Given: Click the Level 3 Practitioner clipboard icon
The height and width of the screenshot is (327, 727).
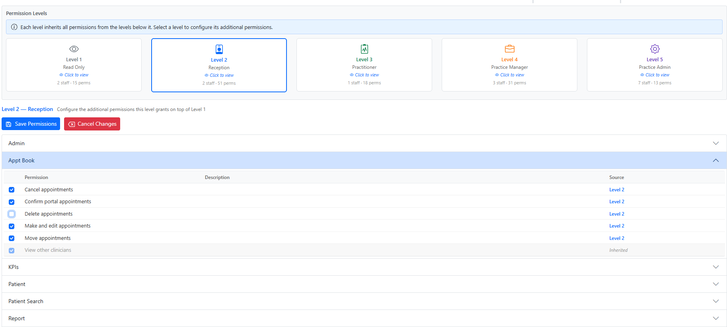Looking at the screenshot, I should 364,49.
